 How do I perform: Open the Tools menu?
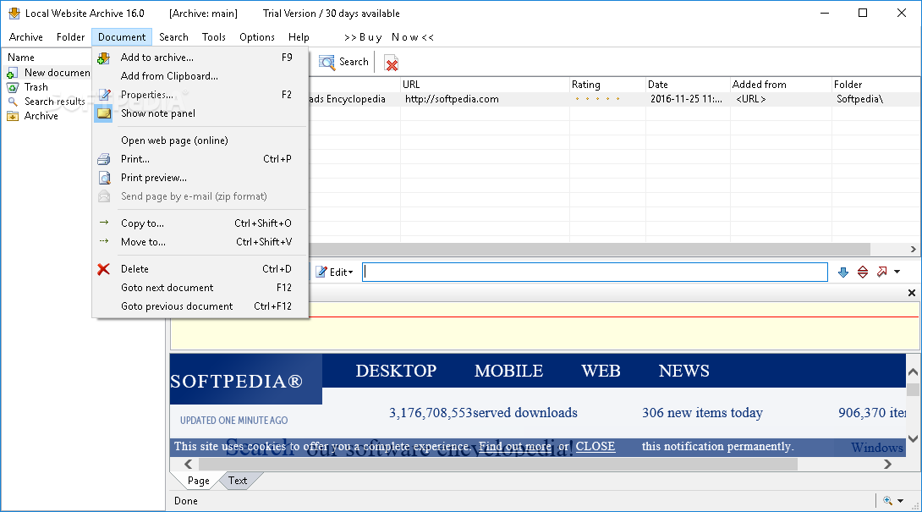213,37
